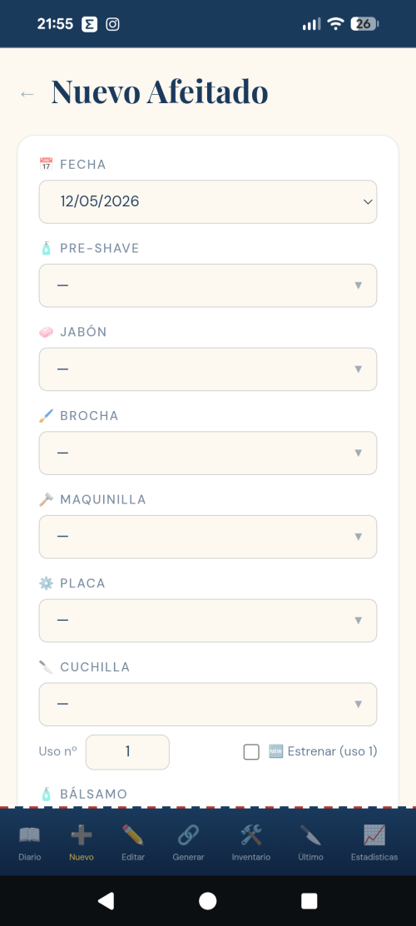Image resolution: width=416 pixels, height=926 pixels.
Task: Tap the Editar pencil icon
Action: click(133, 835)
